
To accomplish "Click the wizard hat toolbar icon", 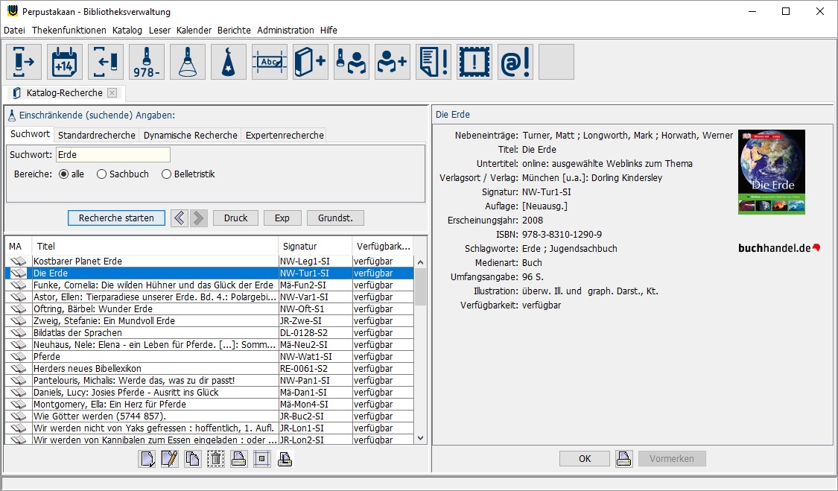I will 229,62.
